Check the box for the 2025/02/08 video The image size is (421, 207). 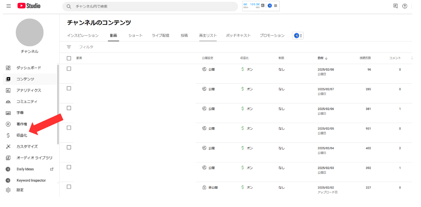tap(69, 69)
